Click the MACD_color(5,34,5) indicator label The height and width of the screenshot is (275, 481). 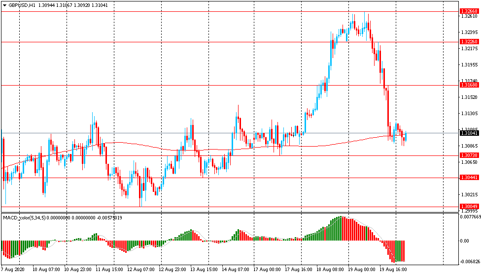tap(24, 218)
